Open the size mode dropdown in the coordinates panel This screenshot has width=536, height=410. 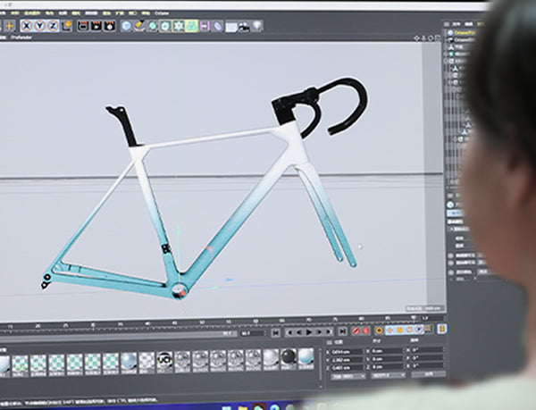[389, 376]
